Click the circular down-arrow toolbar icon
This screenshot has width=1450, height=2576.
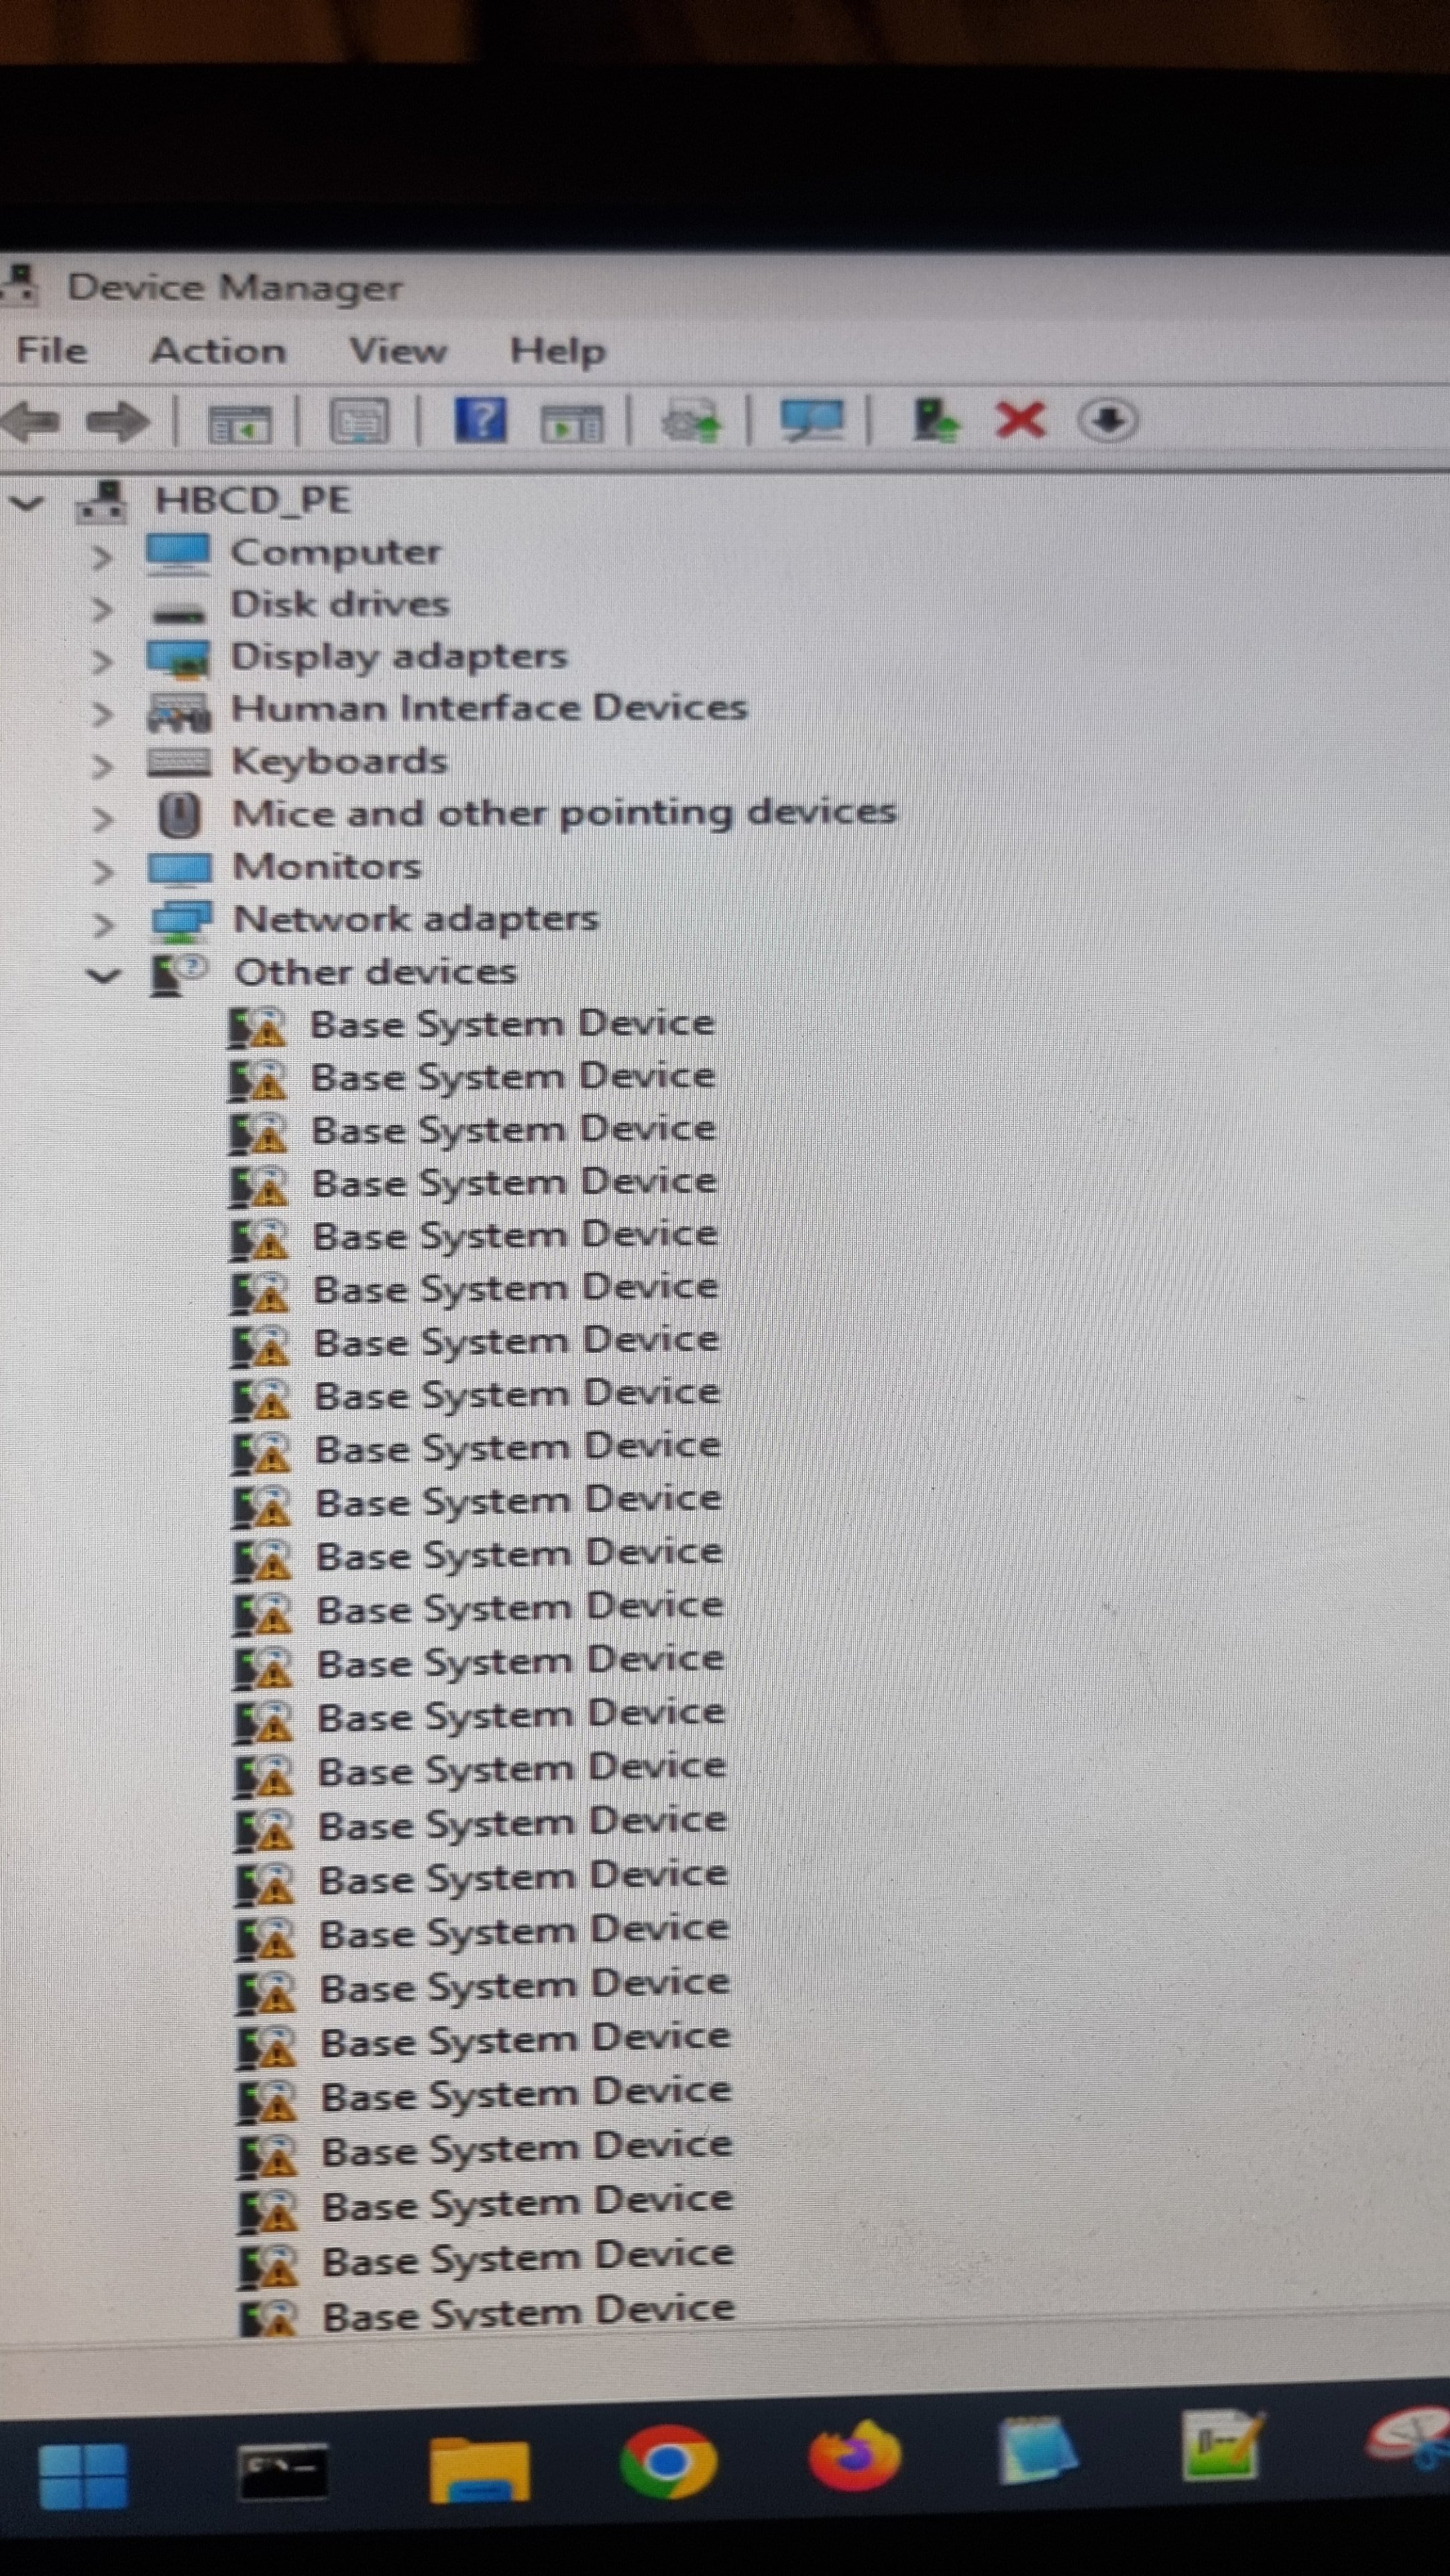1107,420
